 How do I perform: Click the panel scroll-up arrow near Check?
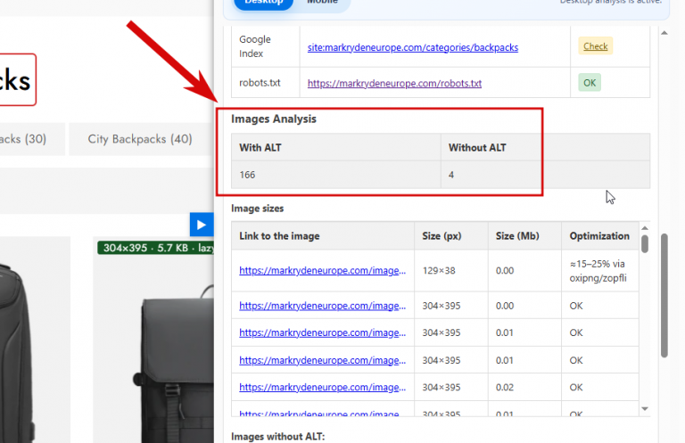pyautogui.click(x=664, y=33)
